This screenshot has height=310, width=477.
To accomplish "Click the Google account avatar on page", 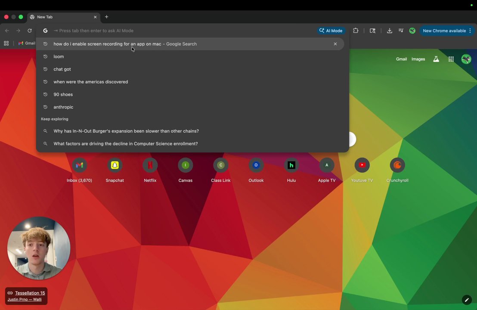I will 466,59.
